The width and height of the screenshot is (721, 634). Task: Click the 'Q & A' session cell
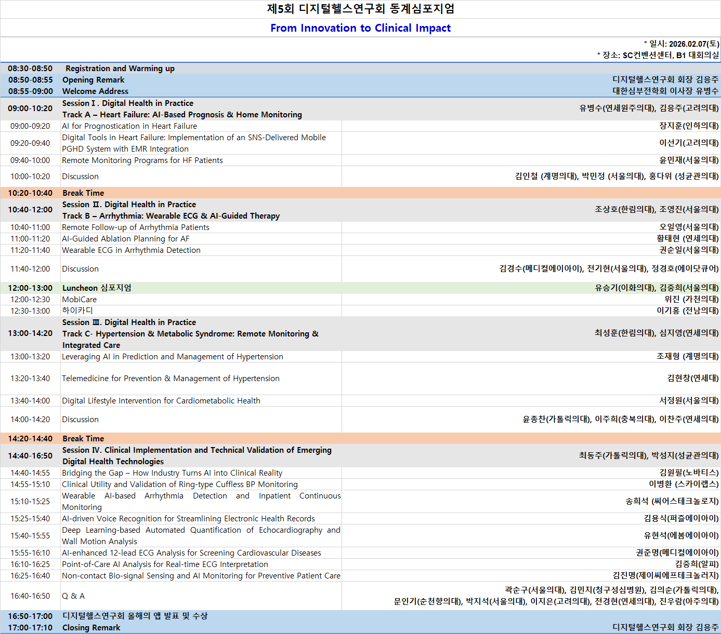click(73, 596)
